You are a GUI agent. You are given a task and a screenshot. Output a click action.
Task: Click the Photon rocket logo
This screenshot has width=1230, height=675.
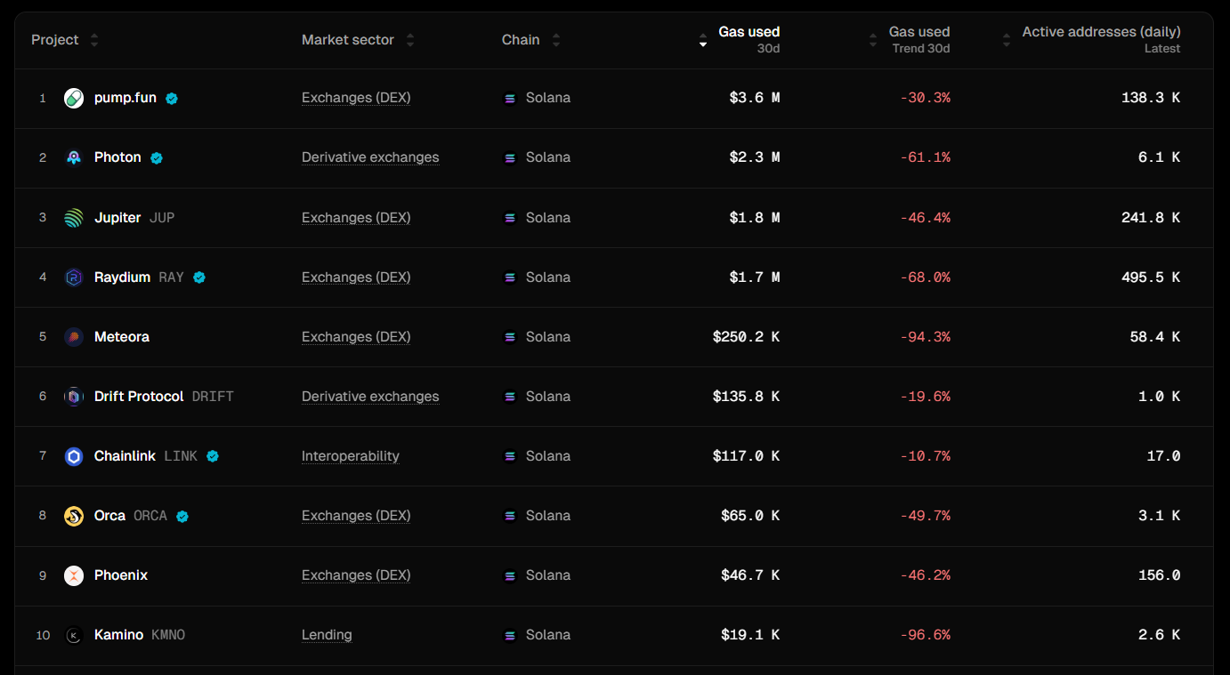pyautogui.click(x=74, y=157)
